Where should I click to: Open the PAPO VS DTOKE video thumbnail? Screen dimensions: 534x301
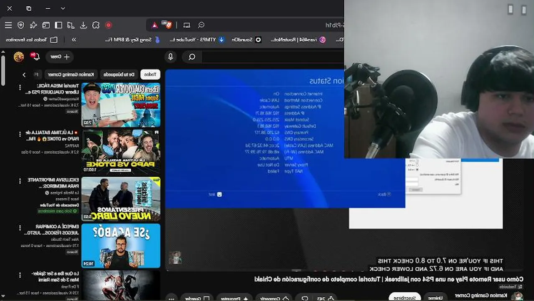[121, 152]
